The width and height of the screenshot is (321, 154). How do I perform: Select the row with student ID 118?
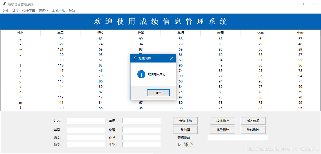coord(160,65)
